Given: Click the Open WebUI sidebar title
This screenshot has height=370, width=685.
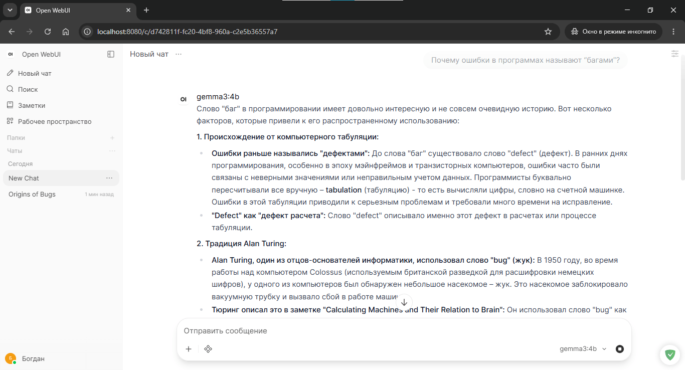Looking at the screenshot, I should (x=41, y=54).
